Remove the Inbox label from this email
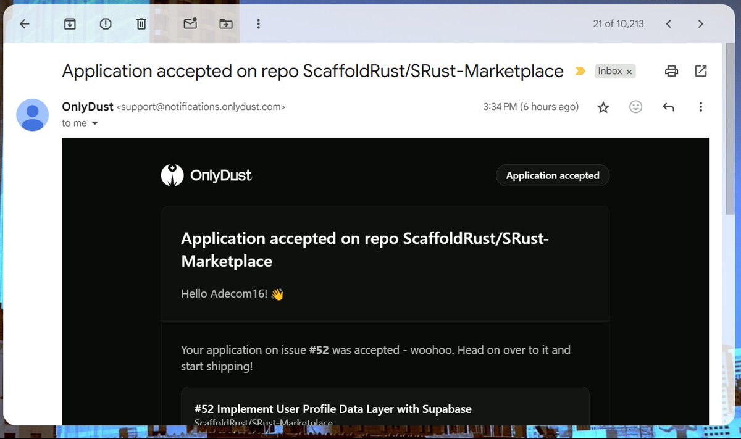The height and width of the screenshot is (439, 741). tap(629, 71)
